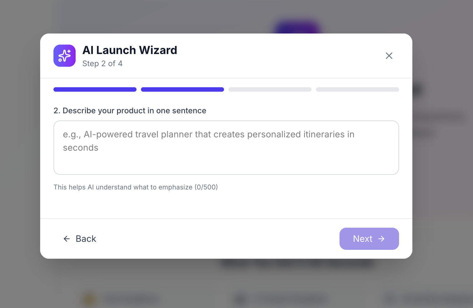The image size is (473, 308).
Task: Click the Step 2 of 4 label
Action: [x=102, y=63]
